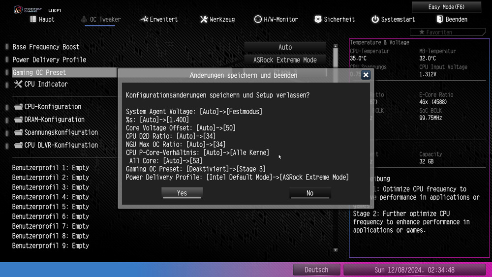Select Benutzerprofil 4: Empty
The height and width of the screenshot is (277, 492).
tap(51, 197)
